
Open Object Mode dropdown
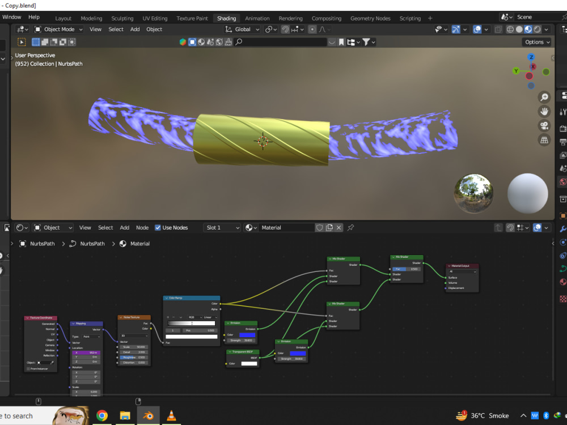(x=58, y=29)
